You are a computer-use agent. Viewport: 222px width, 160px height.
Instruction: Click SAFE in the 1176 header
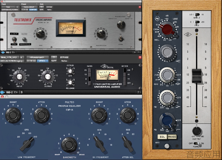(54, 61)
